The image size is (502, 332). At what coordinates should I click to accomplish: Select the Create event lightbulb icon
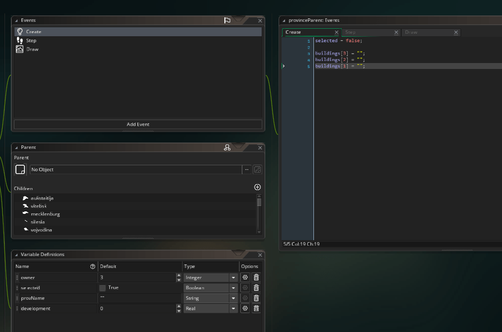coord(20,31)
